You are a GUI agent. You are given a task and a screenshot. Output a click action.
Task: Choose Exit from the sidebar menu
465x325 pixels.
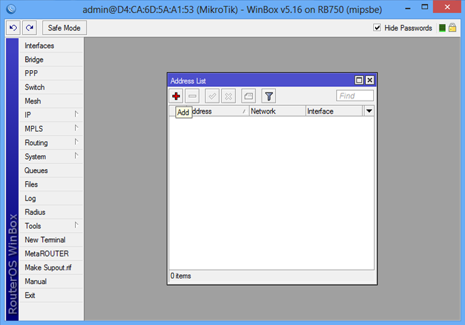(x=51, y=295)
